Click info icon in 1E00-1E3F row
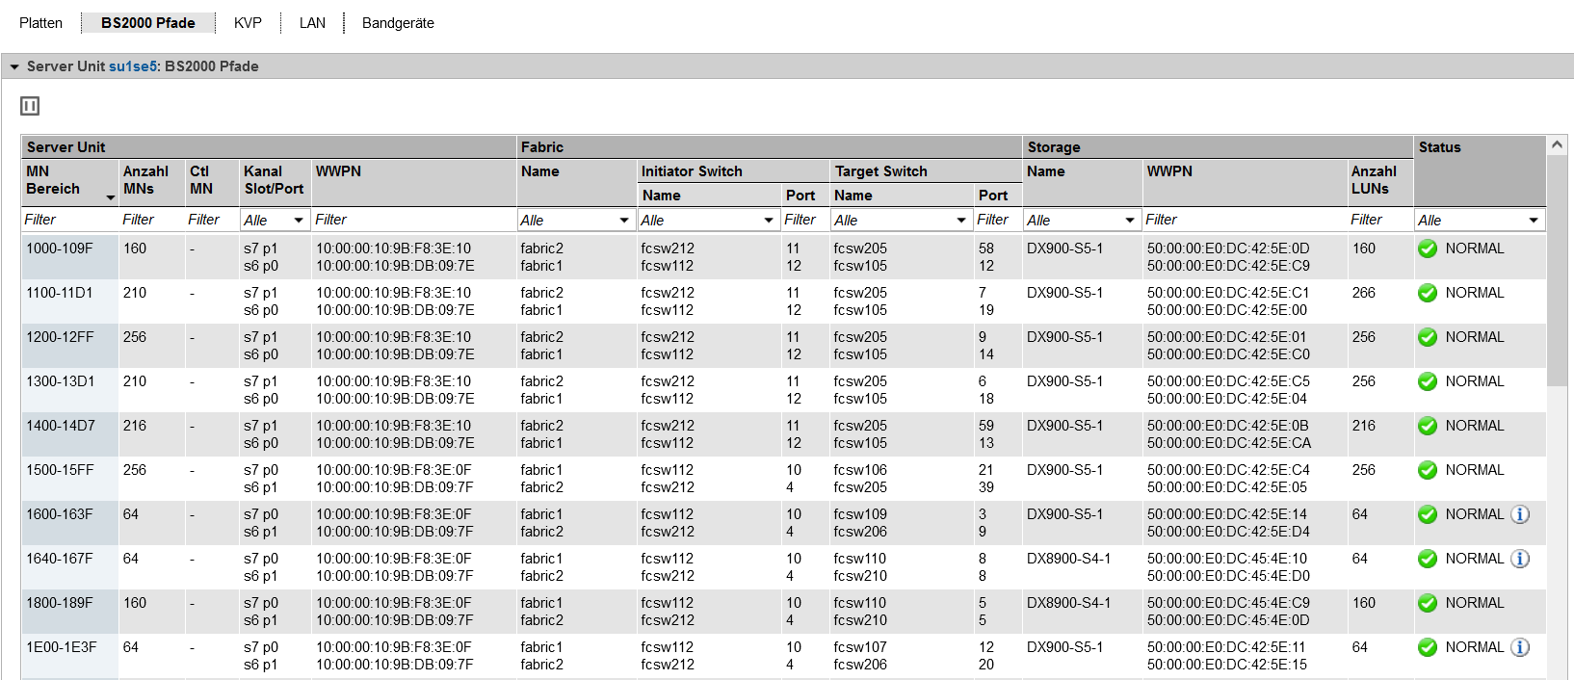 click(x=1520, y=647)
